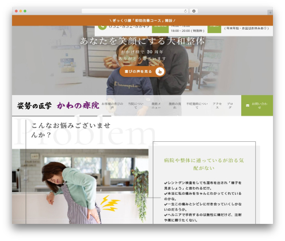Click the phone number 052-832-8849
This screenshot has height=241, width=285.
point(129,27)
